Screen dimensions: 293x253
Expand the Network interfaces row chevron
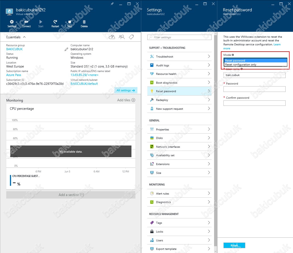tap(209, 147)
